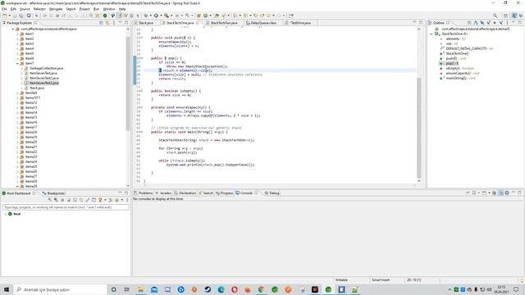Click the green Run launch button in main toolbar
Viewport: 525px width, 295px height.
156,16
